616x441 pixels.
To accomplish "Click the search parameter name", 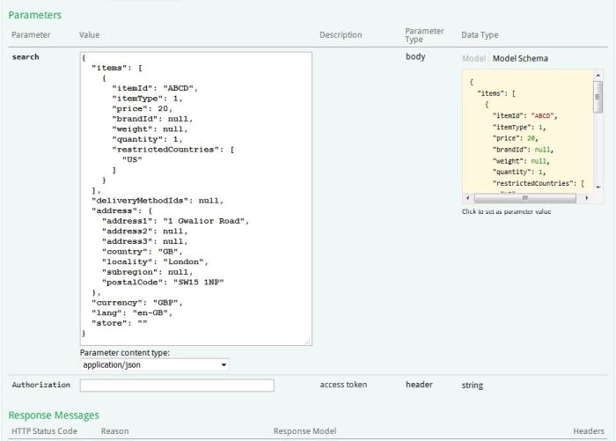I will (26, 56).
